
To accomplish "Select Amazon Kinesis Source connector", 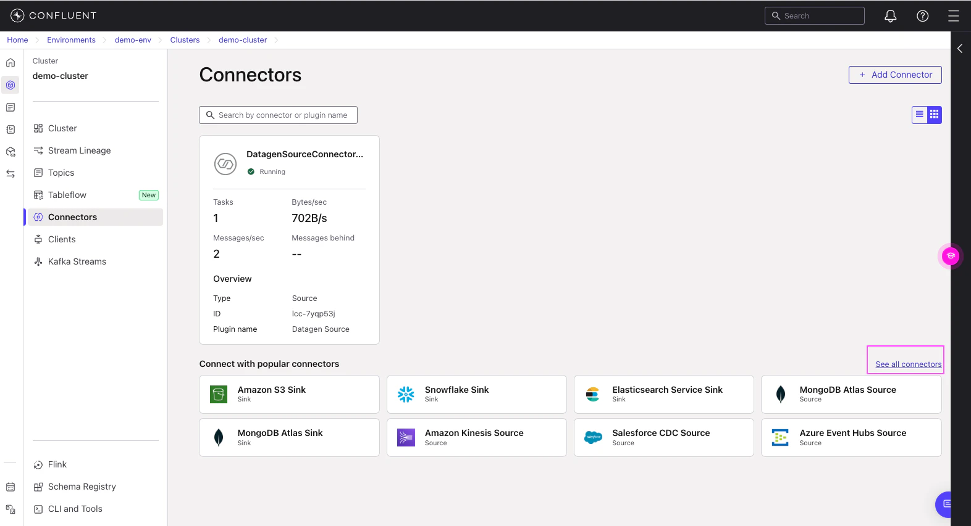I will (x=476, y=437).
